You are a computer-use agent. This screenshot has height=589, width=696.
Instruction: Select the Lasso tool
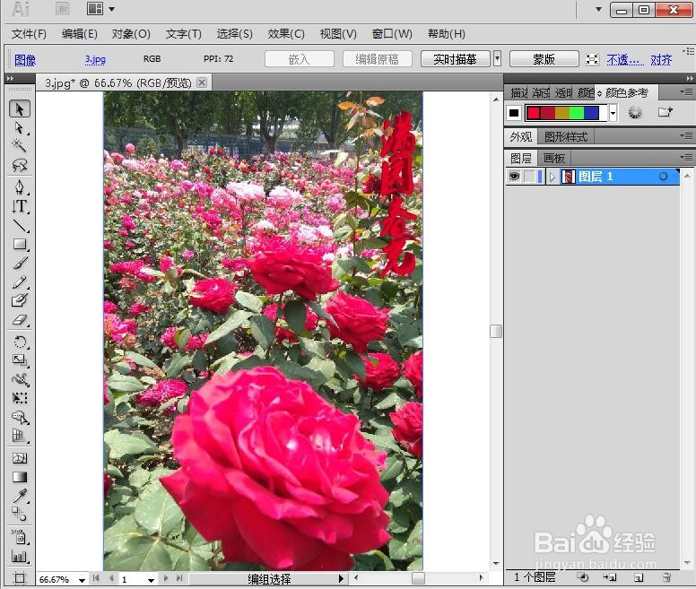20,165
